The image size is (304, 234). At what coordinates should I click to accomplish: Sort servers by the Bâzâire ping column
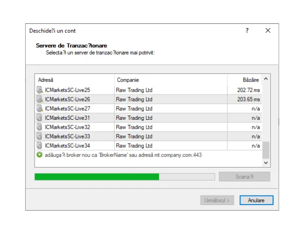point(245,80)
